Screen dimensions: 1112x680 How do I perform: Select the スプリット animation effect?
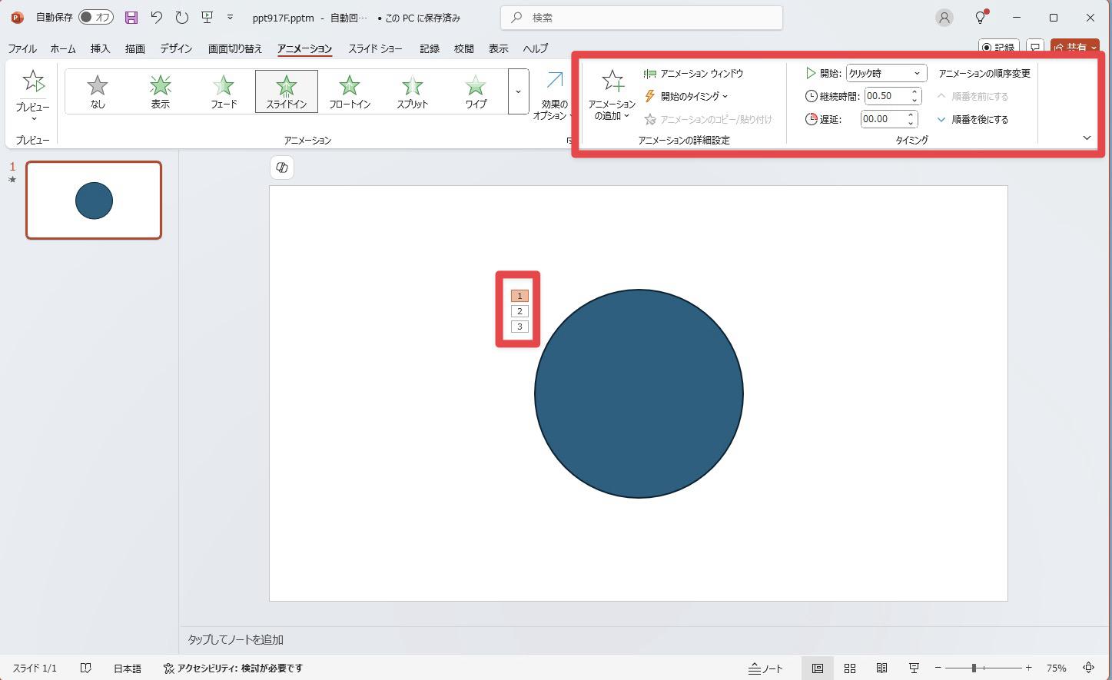click(x=413, y=91)
